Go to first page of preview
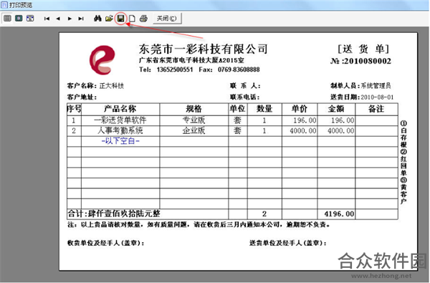 47,19
